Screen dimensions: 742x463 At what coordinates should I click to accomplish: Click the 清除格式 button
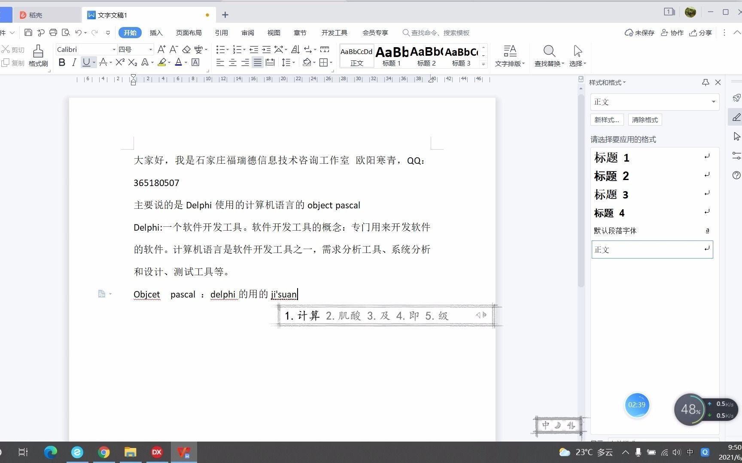[644, 120]
